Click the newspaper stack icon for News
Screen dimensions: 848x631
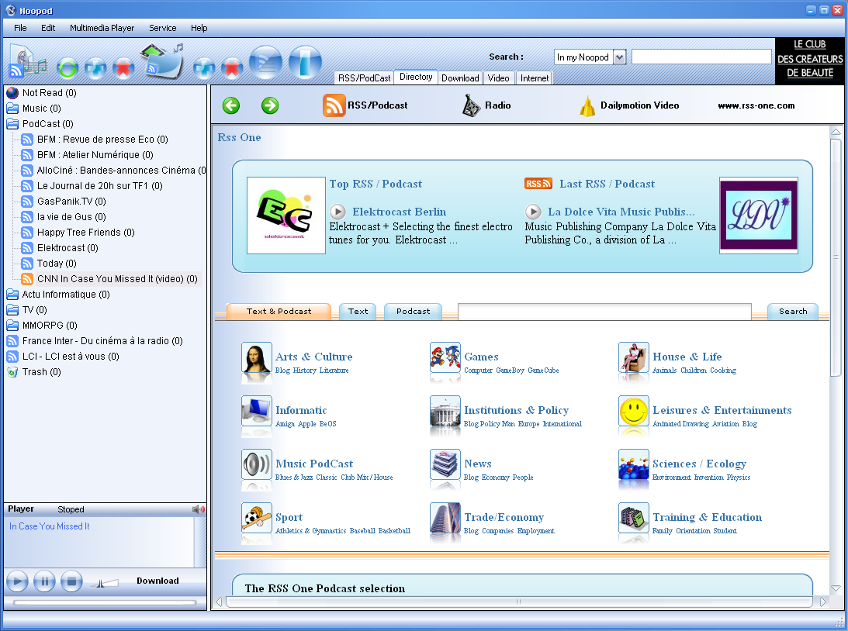(x=445, y=464)
